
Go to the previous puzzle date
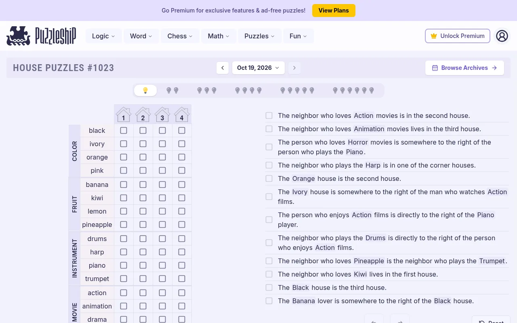(x=223, y=68)
